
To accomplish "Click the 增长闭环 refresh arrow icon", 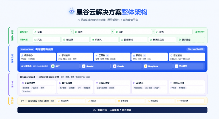I will (x=196, y=32).
